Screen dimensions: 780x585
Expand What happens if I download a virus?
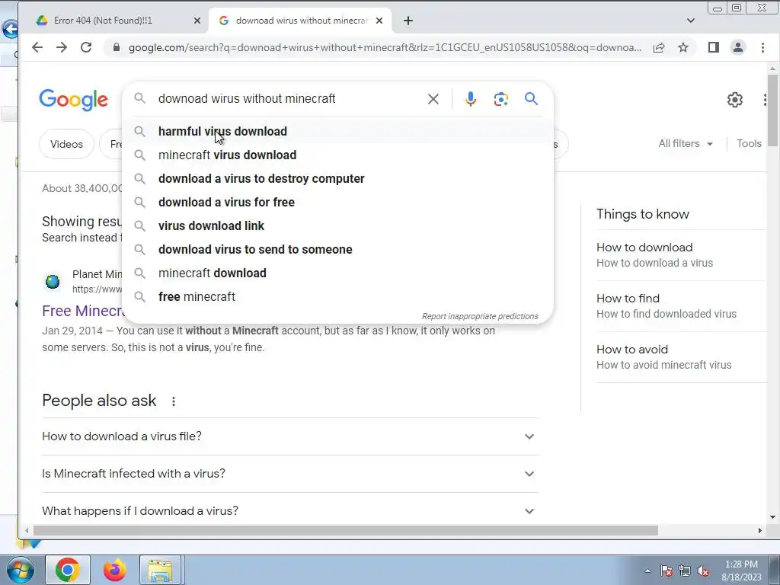tap(290, 511)
